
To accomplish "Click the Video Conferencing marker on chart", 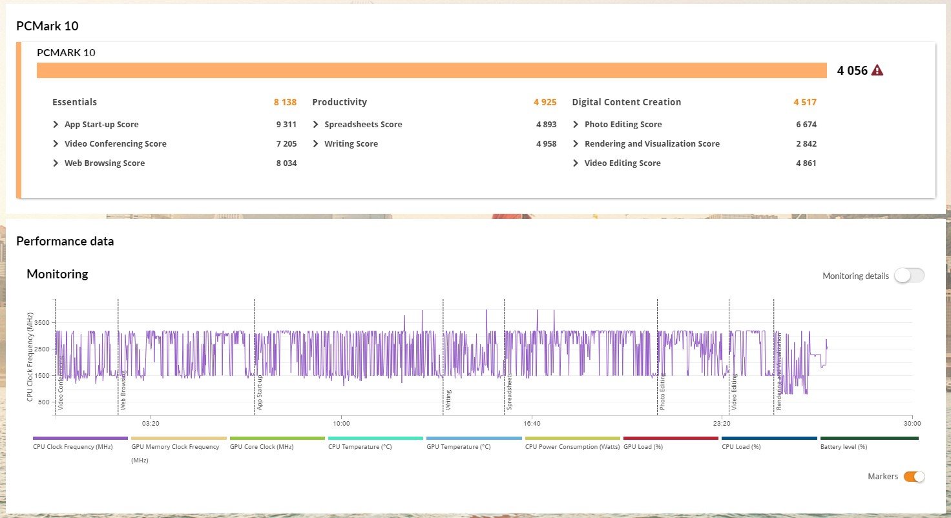I will click(x=61, y=382).
